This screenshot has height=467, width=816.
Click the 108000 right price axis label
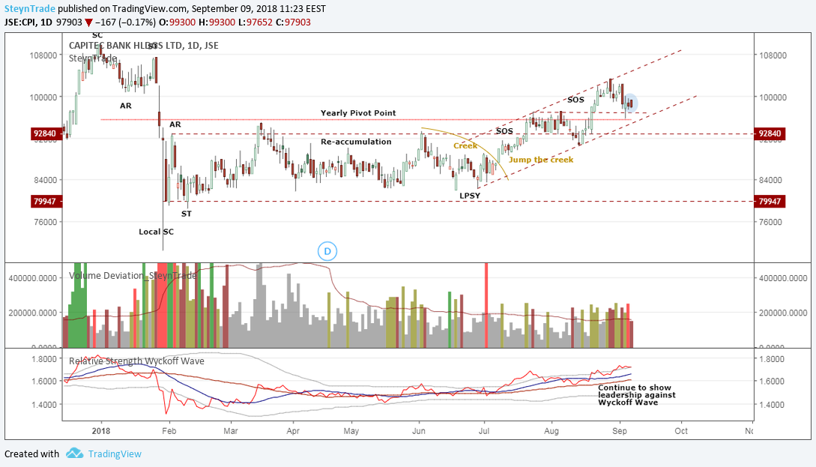773,55
